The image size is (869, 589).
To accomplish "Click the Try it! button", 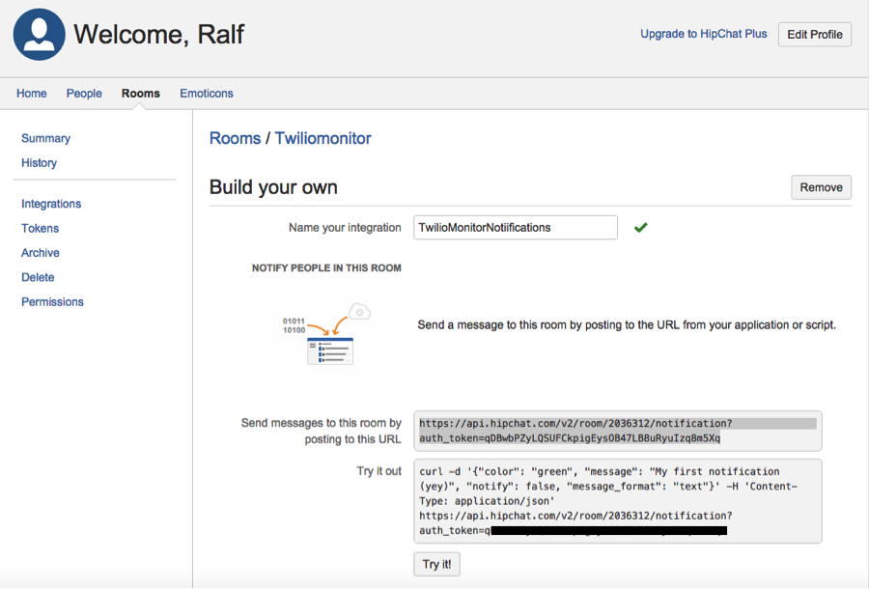I will point(436,564).
